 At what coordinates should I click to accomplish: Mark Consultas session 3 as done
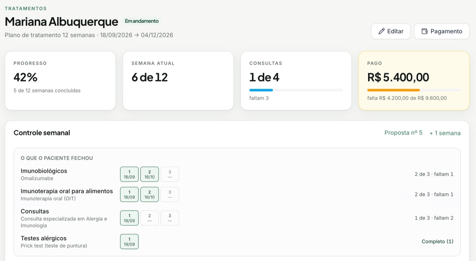click(x=170, y=218)
